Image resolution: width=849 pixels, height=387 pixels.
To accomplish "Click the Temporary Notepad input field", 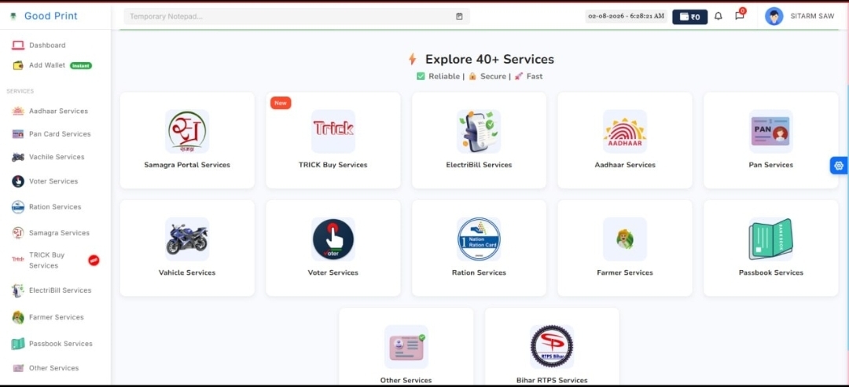I will click(x=296, y=16).
